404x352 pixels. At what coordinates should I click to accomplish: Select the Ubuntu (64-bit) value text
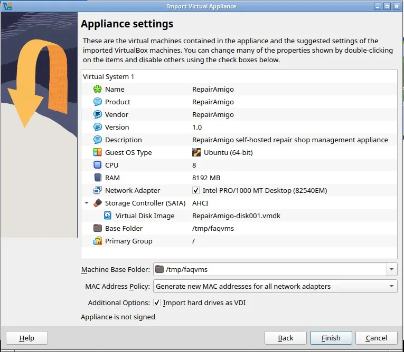point(228,152)
